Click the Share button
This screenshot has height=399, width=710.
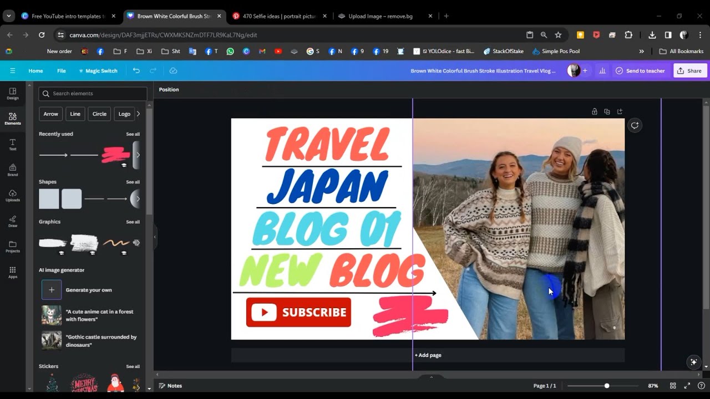click(689, 71)
